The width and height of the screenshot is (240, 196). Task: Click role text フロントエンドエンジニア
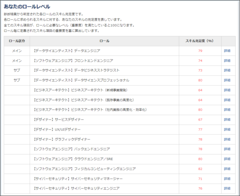tap(93, 61)
